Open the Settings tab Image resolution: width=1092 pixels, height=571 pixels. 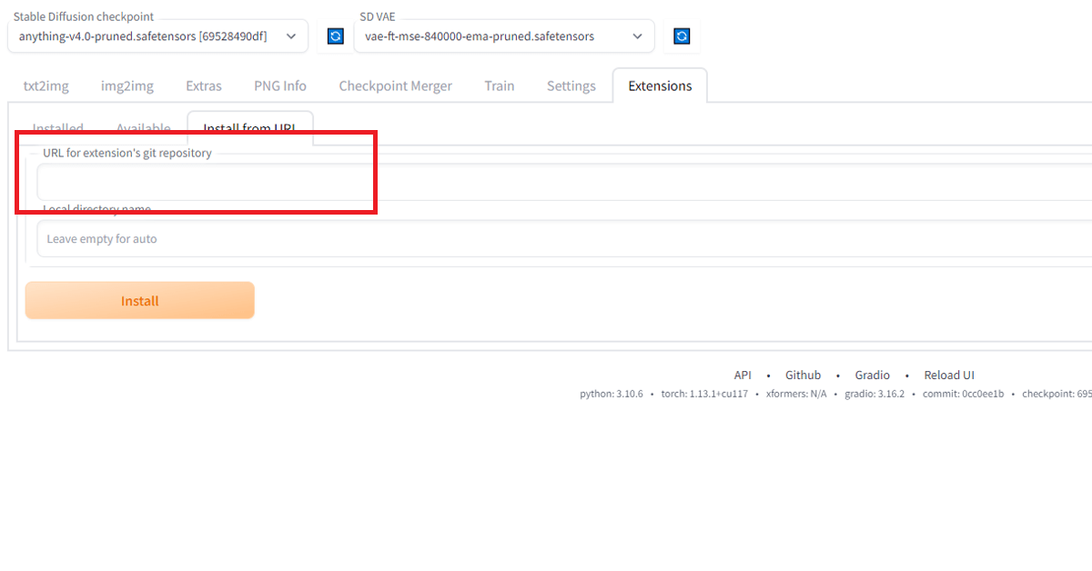point(571,85)
